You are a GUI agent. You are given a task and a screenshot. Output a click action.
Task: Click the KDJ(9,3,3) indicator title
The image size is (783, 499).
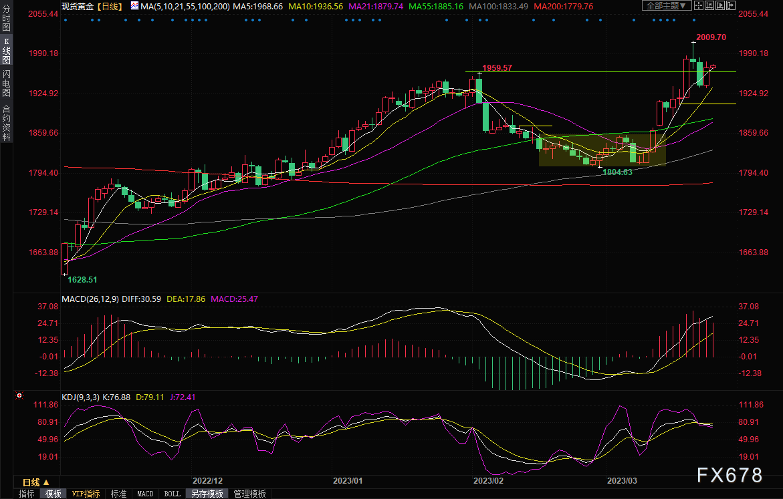(x=80, y=397)
